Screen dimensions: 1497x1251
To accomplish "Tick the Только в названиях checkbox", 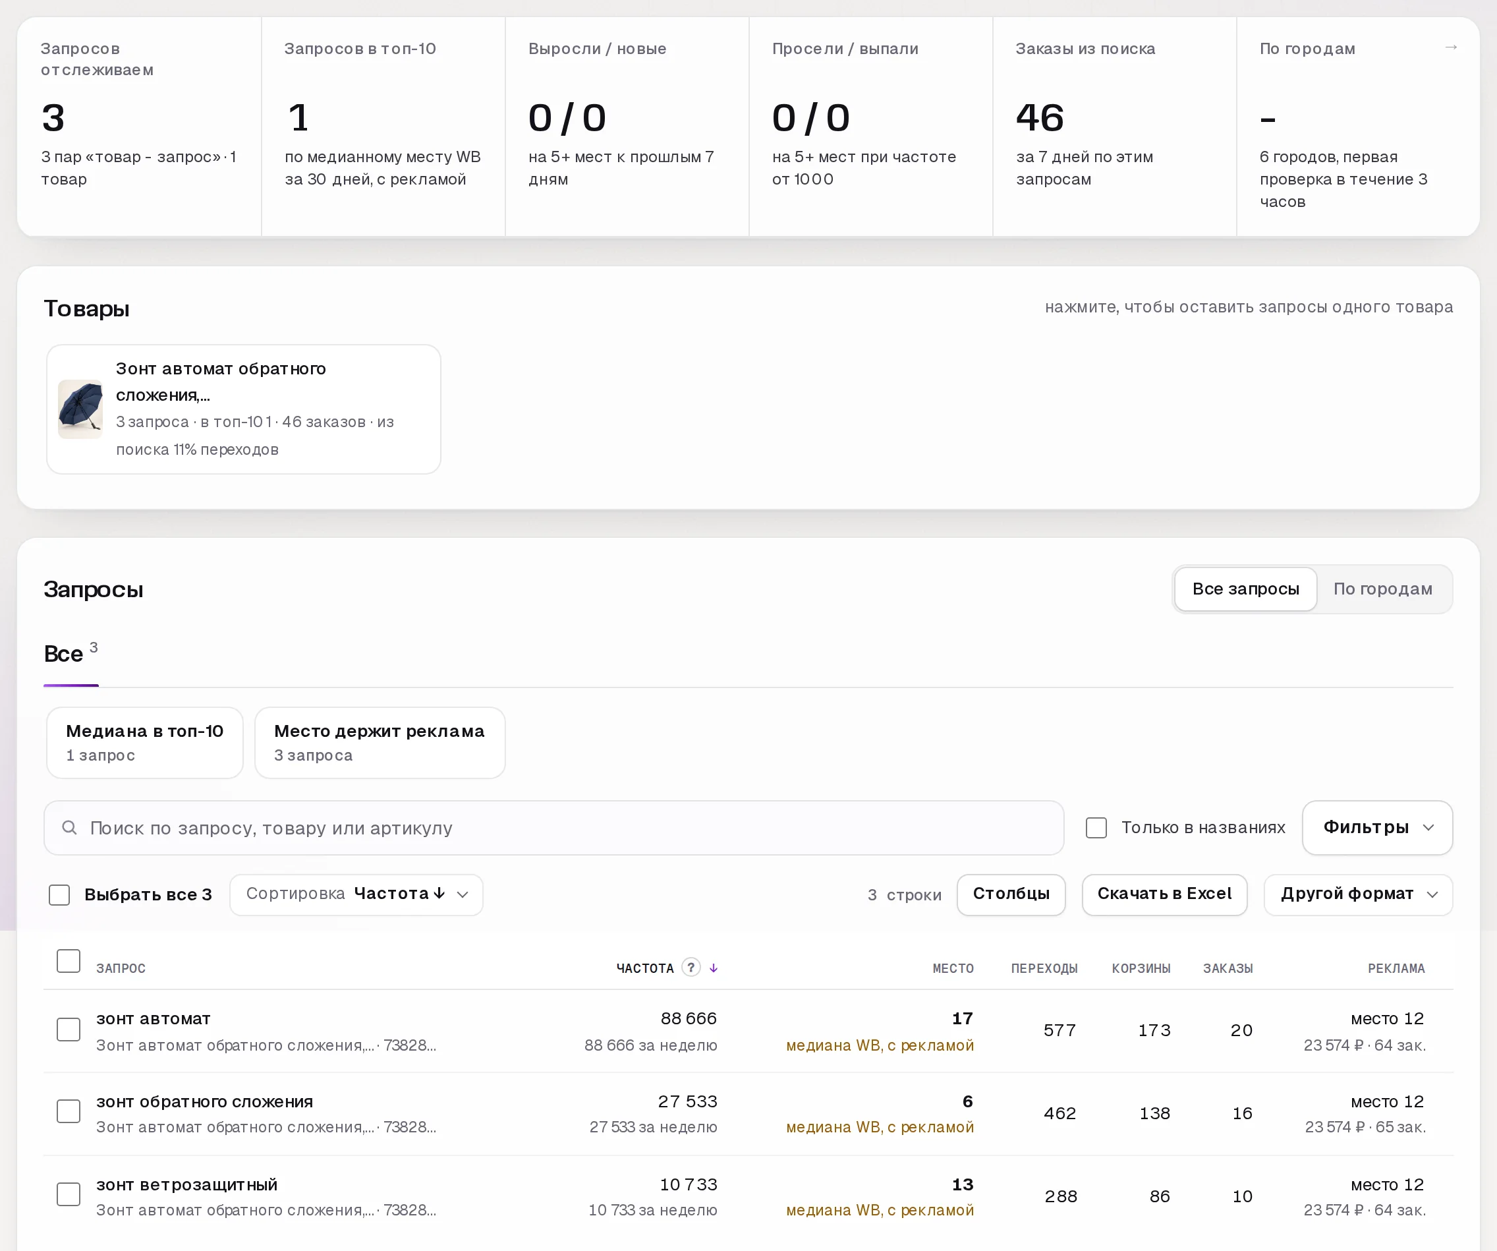I will [1096, 827].
